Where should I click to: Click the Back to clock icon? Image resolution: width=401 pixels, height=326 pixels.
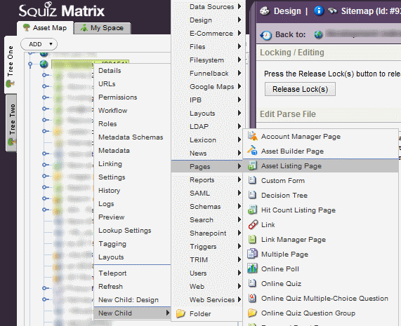(x=266, y=35)
